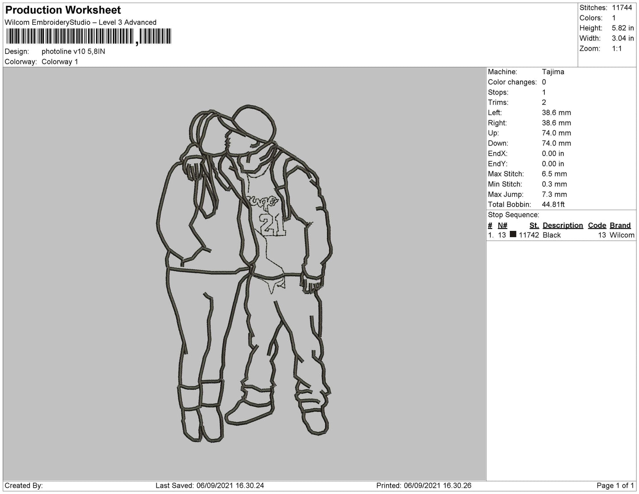Click the 'Colorway 1' value
This screenshot has height=494, width=639.
click(60, 61)
